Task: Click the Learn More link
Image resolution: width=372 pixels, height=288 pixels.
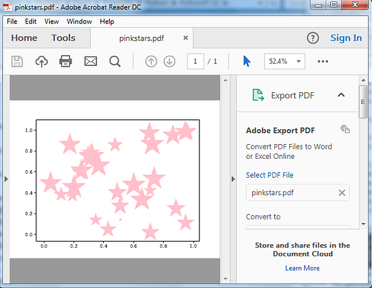Action: pos(302,268)
